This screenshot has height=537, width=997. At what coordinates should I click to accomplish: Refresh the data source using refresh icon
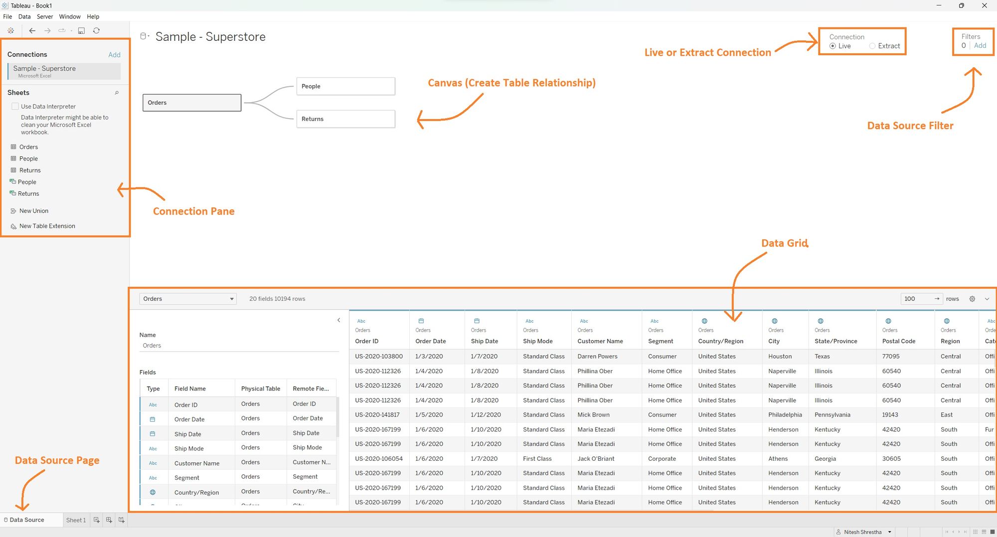coord(97,30)
